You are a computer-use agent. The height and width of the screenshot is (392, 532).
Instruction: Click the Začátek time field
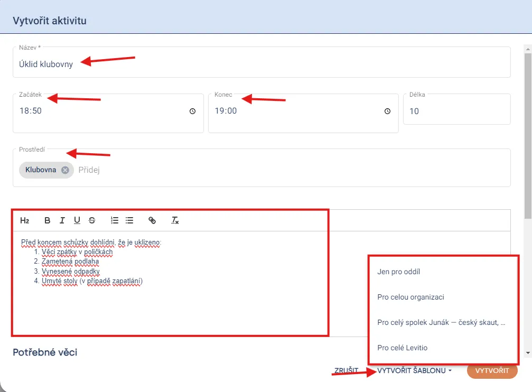point(108,114)
